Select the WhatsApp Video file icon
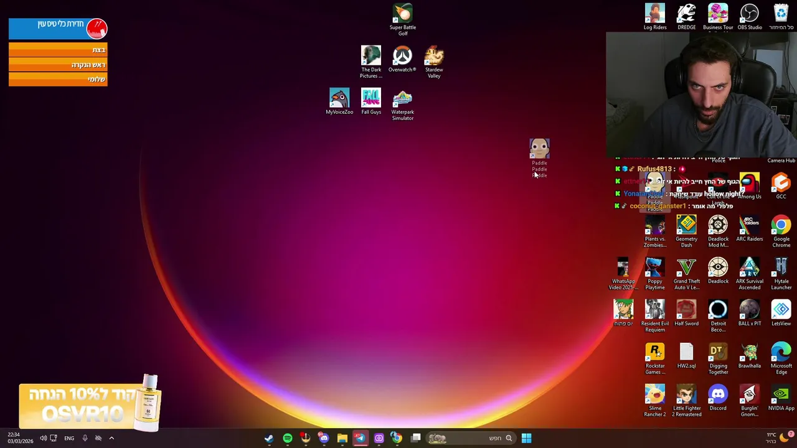The image size is (797, 448). (x=623, y=274)
